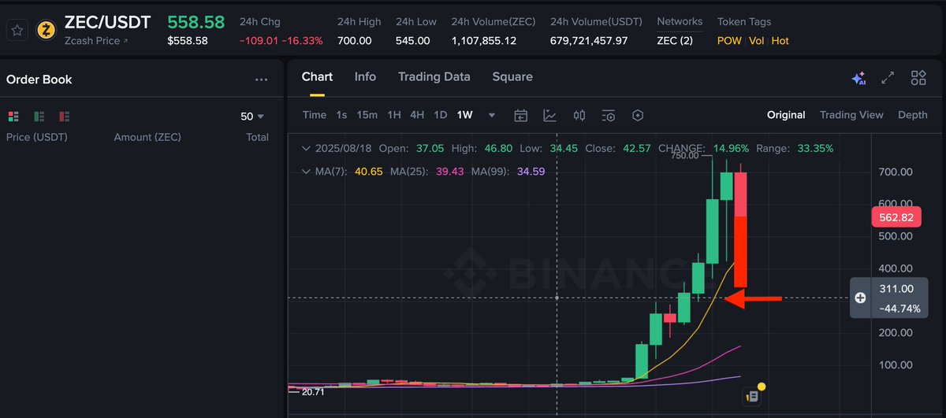Select the 4H interval

(x=417, y=115)
